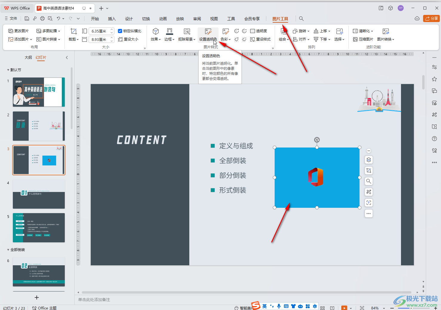Click the 重设大小 button
441x310 pixels.
click(x=128, y=39)
